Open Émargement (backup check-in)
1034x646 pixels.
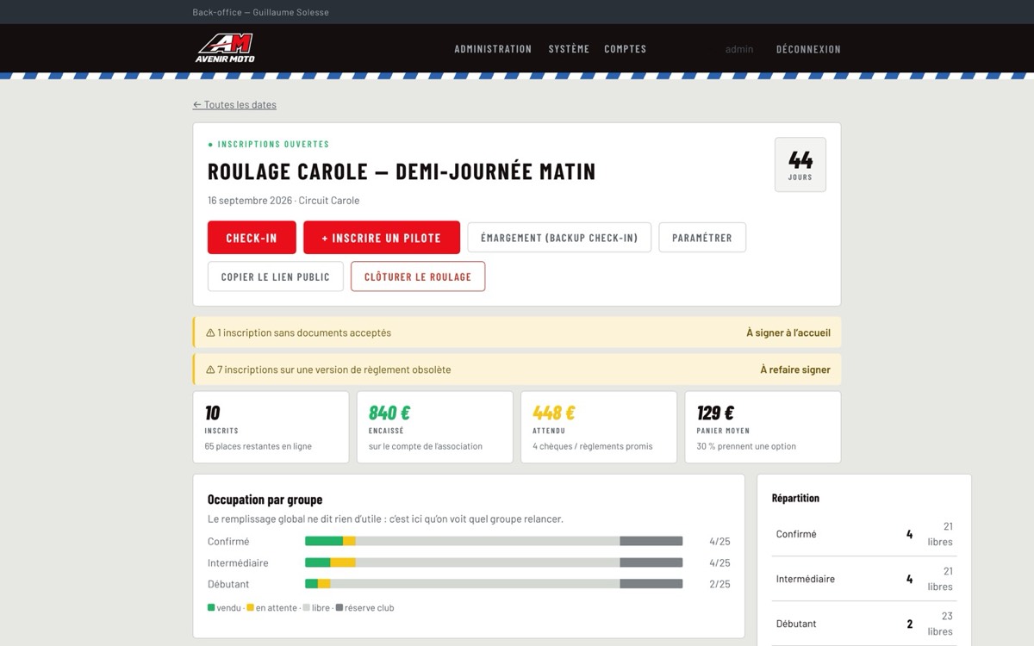point(559,238)
